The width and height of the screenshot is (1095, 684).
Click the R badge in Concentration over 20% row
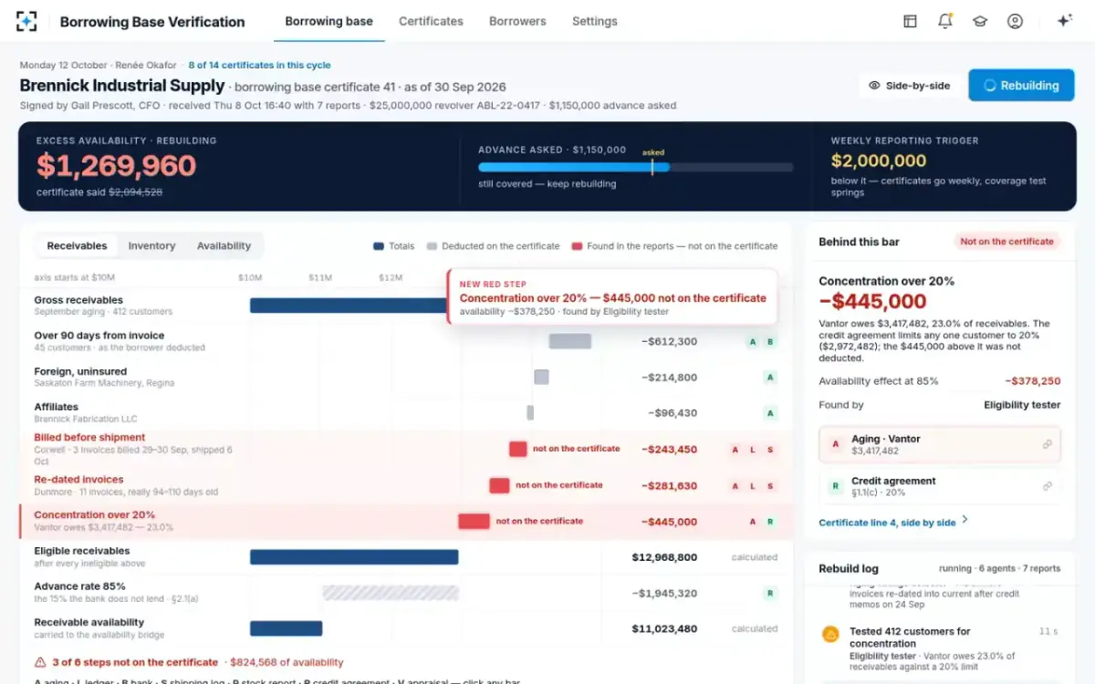770,522
